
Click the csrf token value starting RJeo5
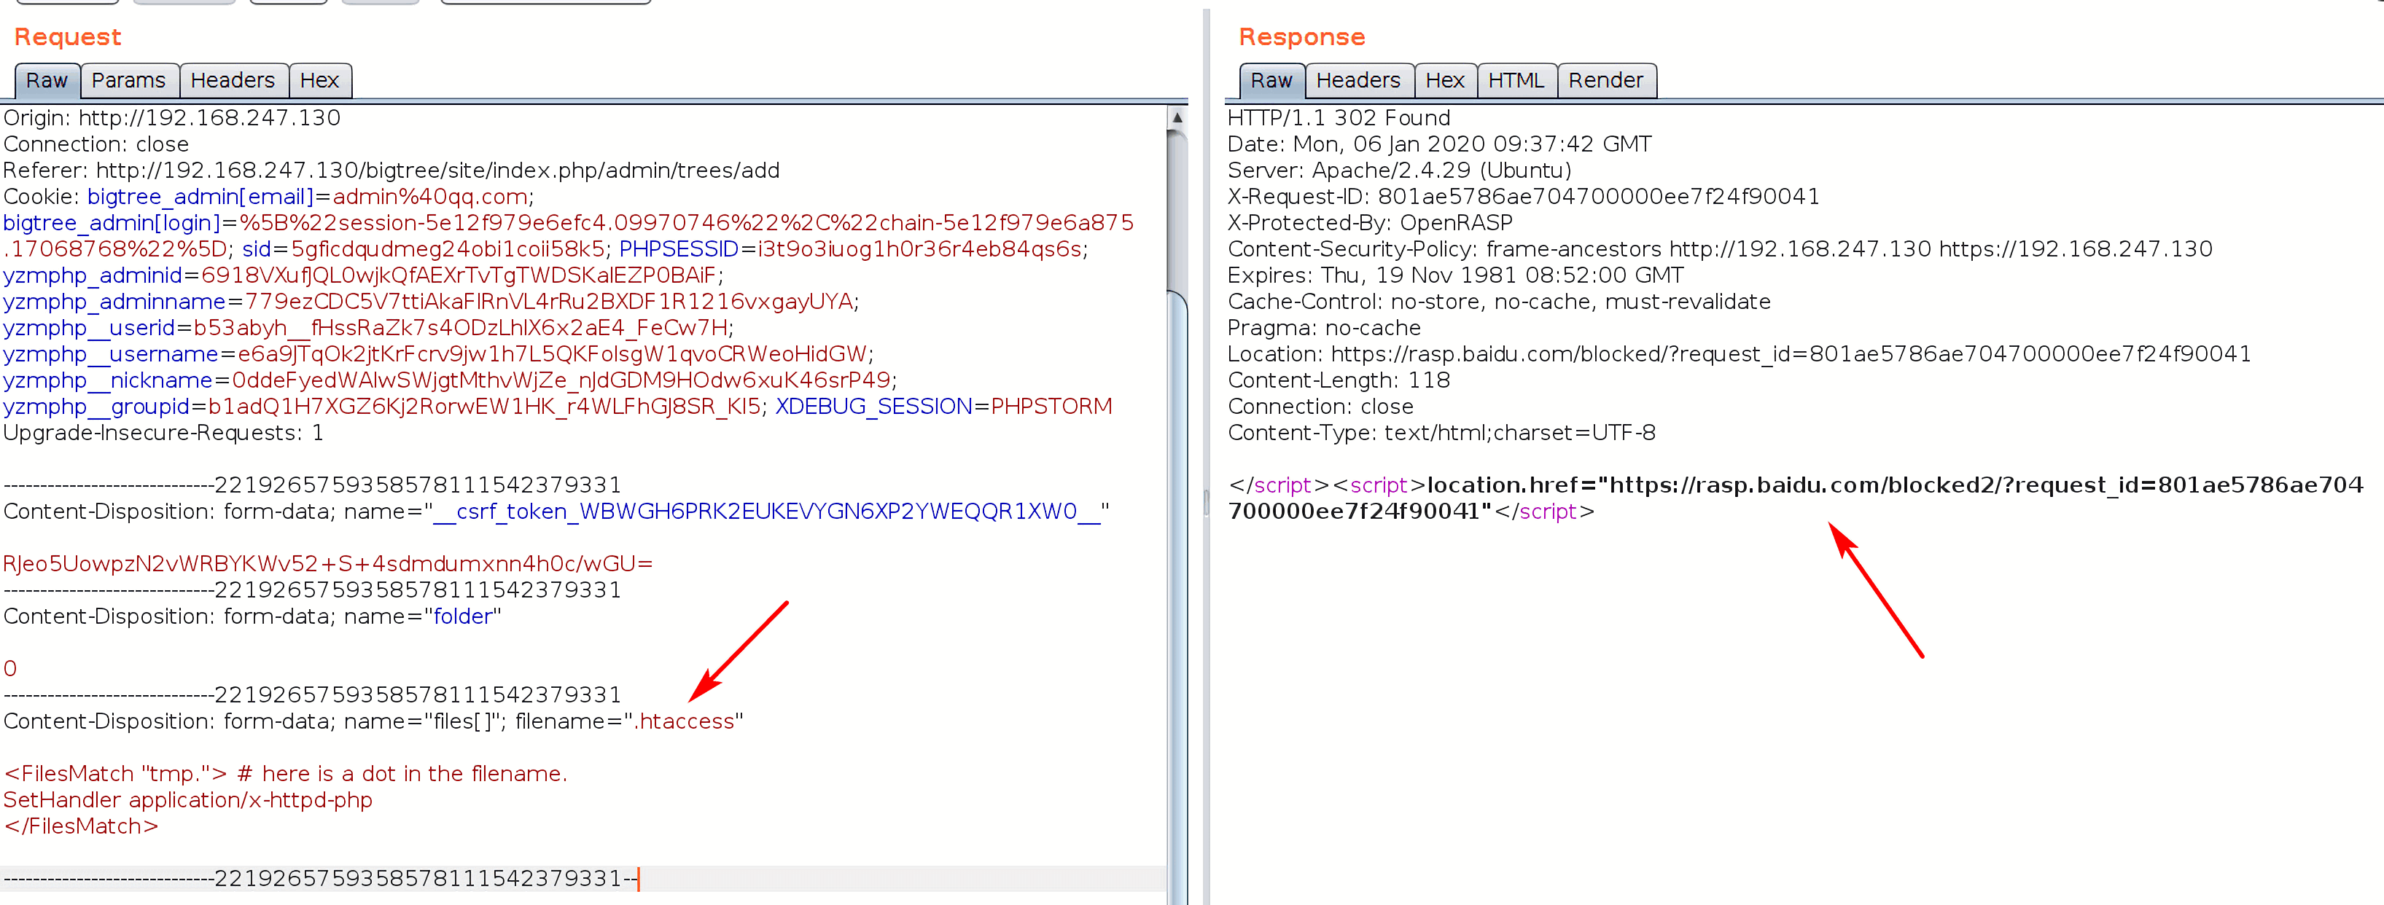[329, 563]
